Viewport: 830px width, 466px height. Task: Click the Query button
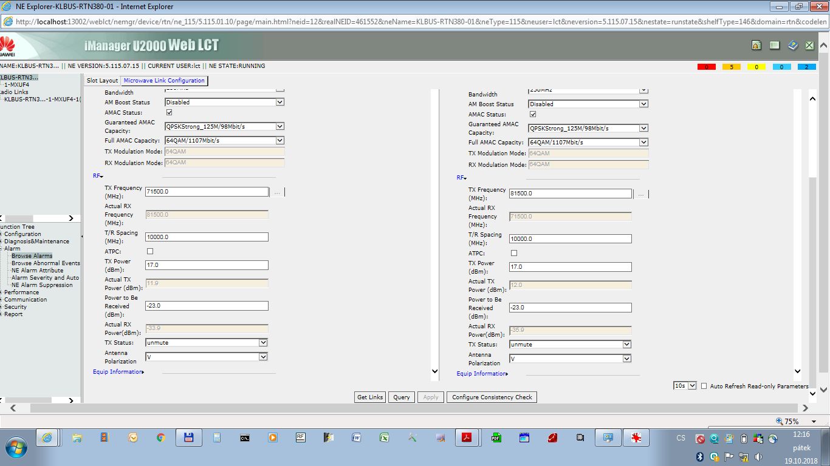tap(402, 397)
